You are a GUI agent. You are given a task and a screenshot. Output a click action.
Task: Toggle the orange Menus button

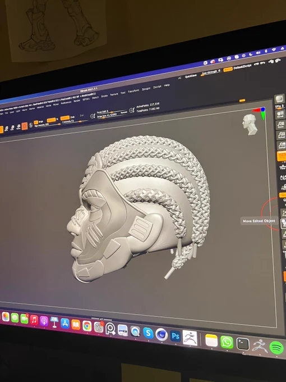pos(228,70)
